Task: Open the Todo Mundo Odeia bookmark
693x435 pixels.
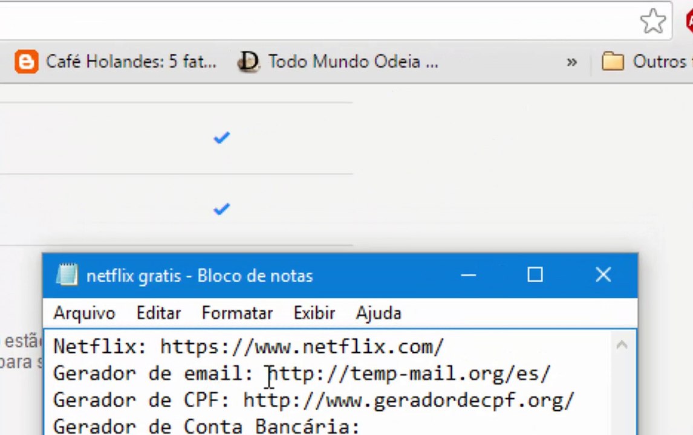Action: pos(337,62)
